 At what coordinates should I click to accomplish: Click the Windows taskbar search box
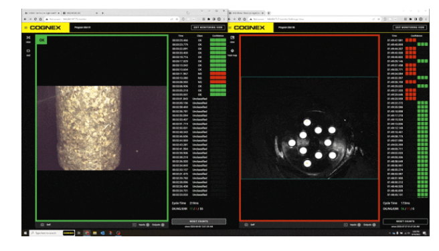click(x=46, y=233)
